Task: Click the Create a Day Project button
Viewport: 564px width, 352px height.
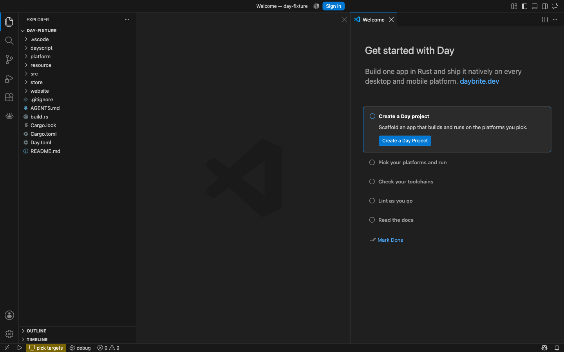Action: (x=405, y=141)
